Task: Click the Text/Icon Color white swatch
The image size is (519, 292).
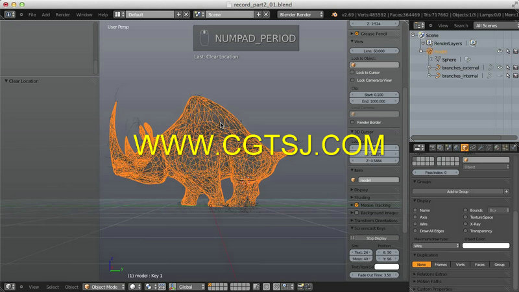Action: (x=386, y=267)
